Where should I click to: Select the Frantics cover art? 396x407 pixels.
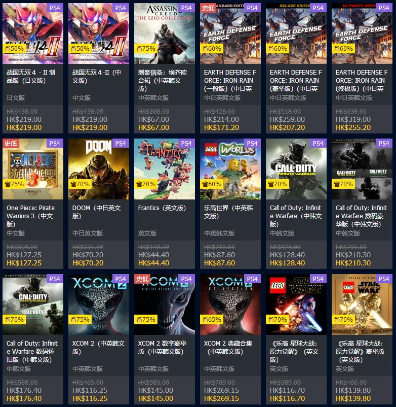tap(165, 169)
